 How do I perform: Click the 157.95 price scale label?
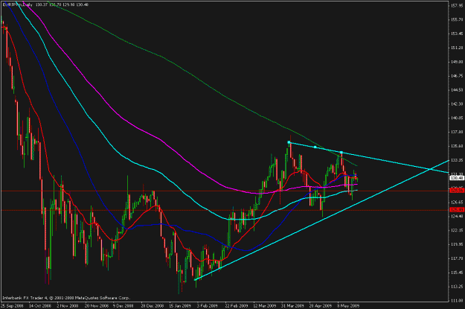pos(457,6)
